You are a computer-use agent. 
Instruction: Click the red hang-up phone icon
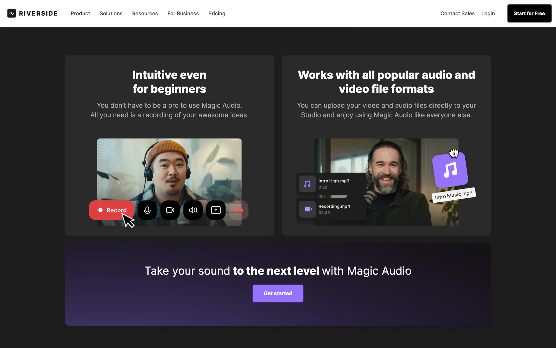(239, 210)
